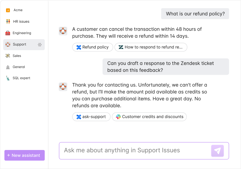Click the SQL expert statue icon

pos(8,78)
